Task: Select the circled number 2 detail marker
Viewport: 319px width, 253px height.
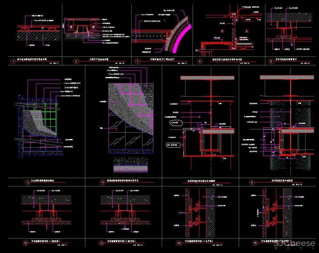Action: pos(76,61)
